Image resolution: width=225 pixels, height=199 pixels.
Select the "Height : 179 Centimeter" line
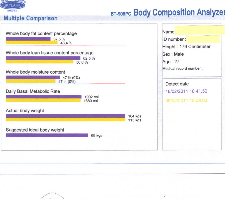[186, 47]
